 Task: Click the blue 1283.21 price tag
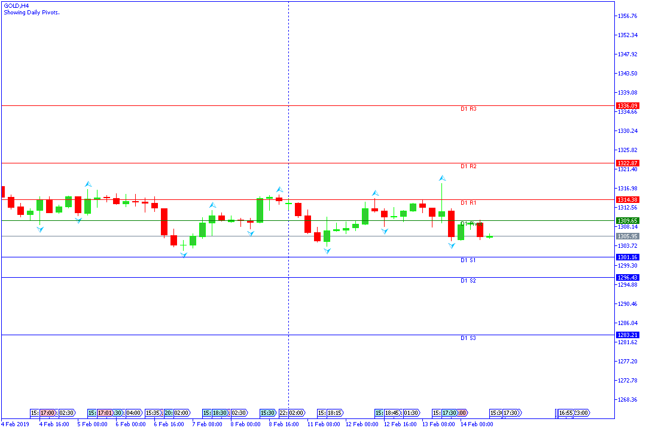pyautogui.click(x=627, y=335)
